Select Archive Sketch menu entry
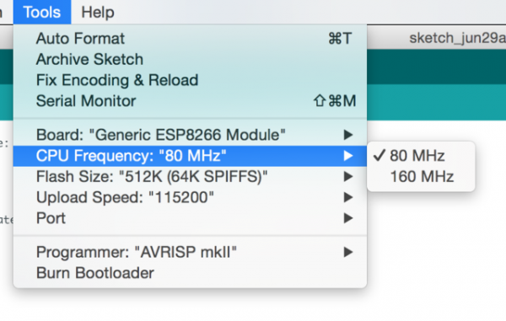This screenshot has width=506, height=321. 190,59
